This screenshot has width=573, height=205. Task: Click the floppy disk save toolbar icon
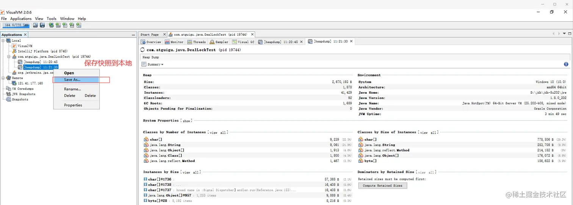tap(42, 25)
